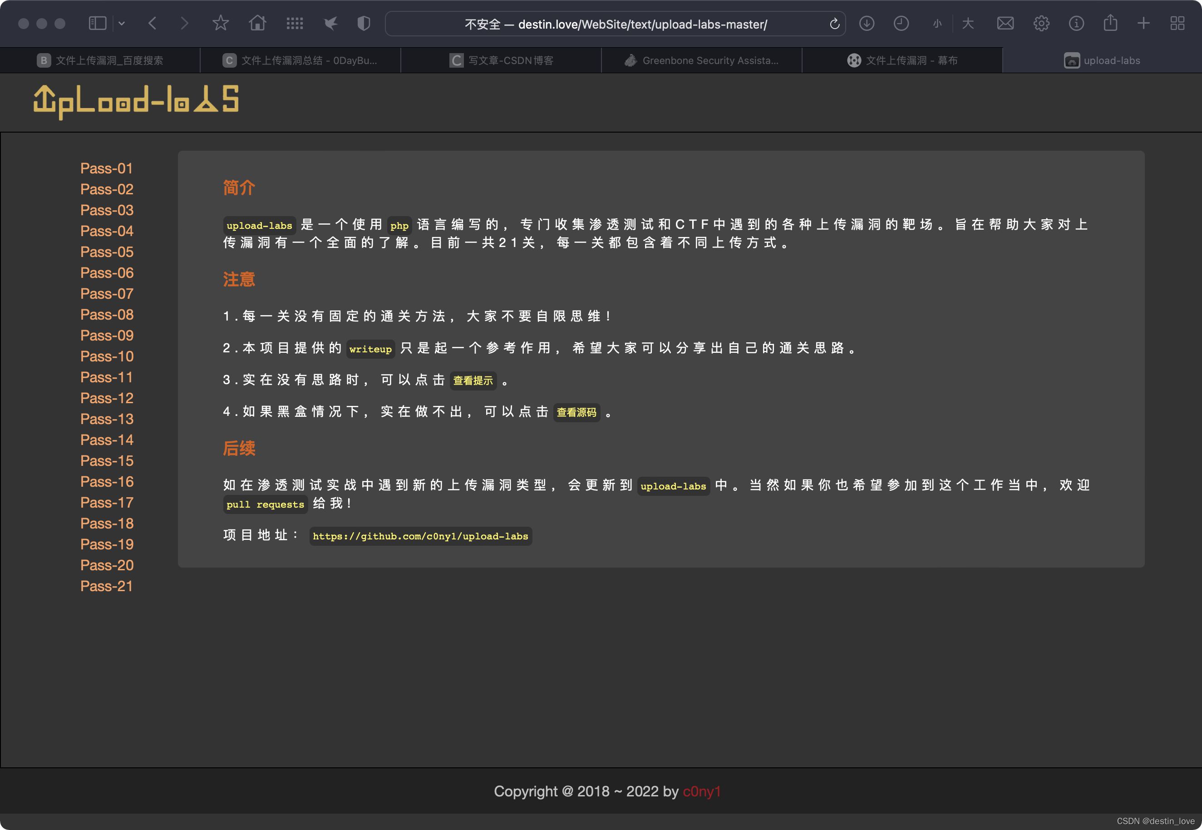The height and width of the screenshot is (830, 1202).
Task: Go back to previous page
Action: click(x=153, y=24)
